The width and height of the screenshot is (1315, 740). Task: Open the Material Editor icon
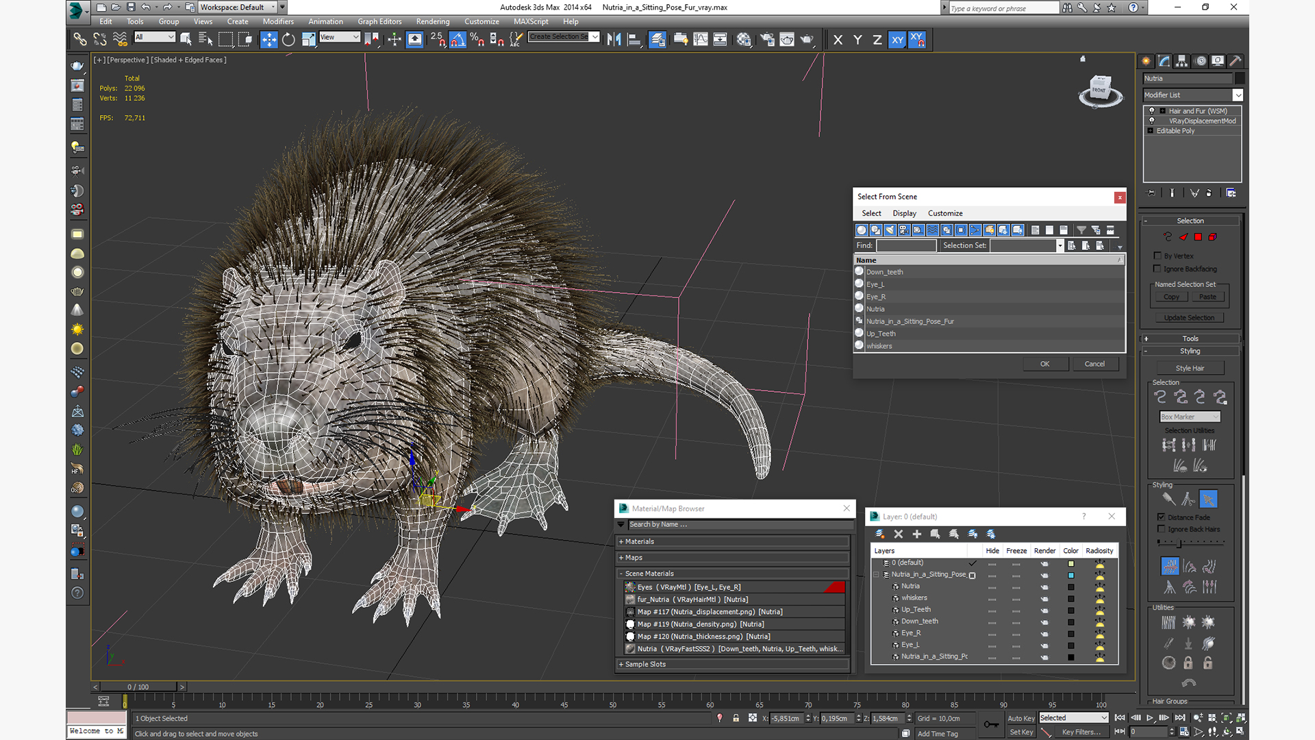(744, 39)
